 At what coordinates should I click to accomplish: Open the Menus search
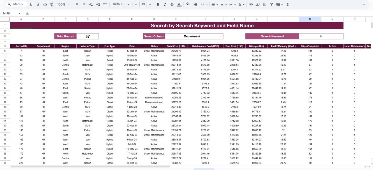coord(15,4)
